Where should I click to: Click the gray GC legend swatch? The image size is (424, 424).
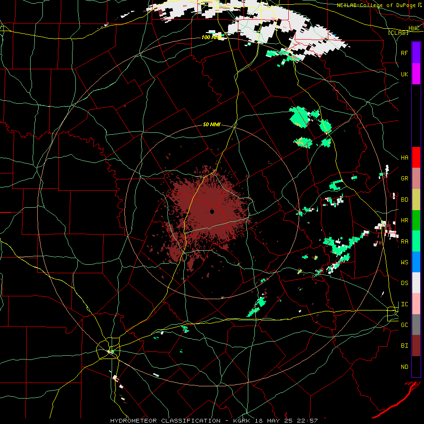416,325
